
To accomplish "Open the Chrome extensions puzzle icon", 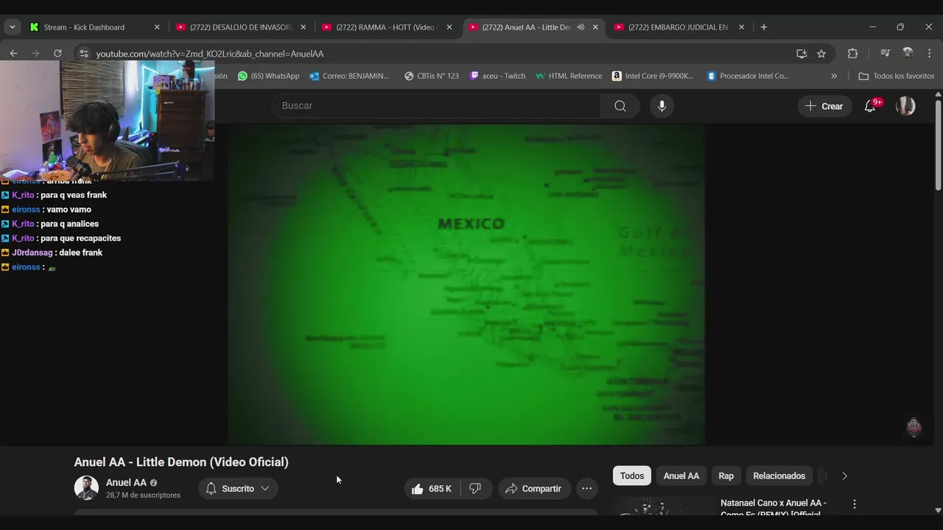I will (852, 54).
